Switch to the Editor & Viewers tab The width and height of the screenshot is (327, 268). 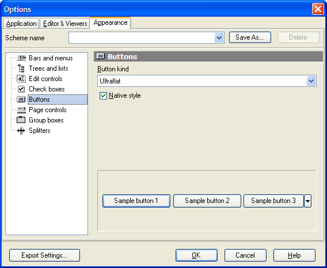[65, 24]
